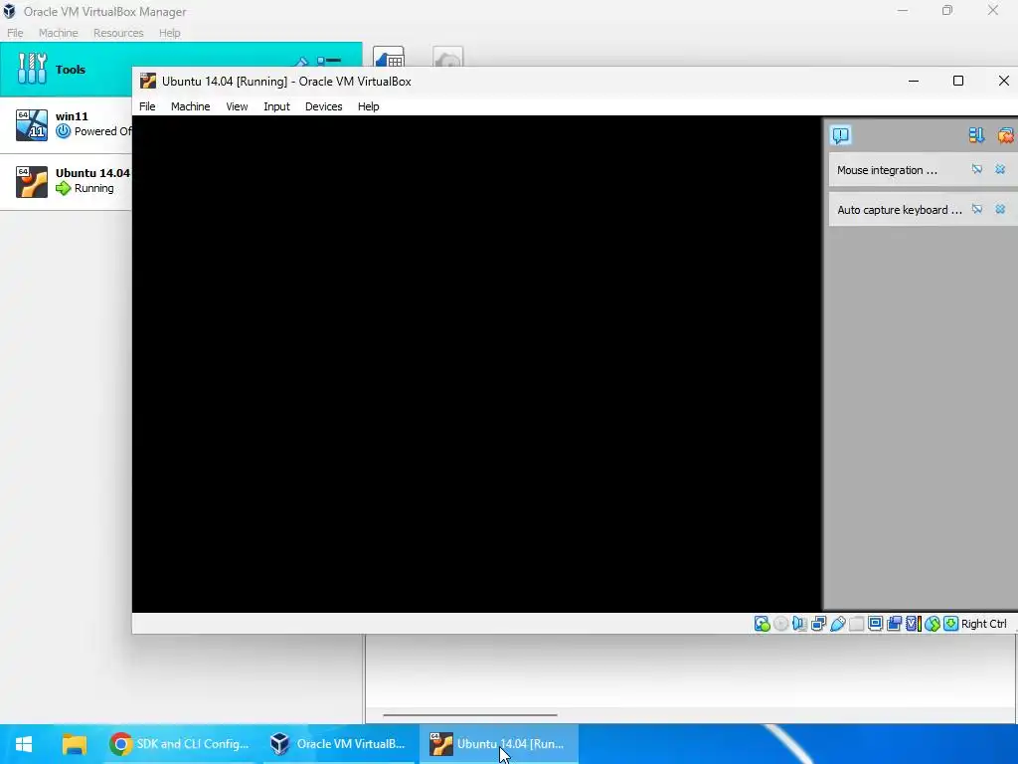This screenshot has height=764, width=1018.
Task: Click the display status indicator icon
Action: click(x=875, y=624)
